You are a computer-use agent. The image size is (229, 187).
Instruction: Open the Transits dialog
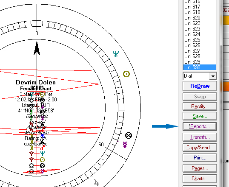coord(200,137)
